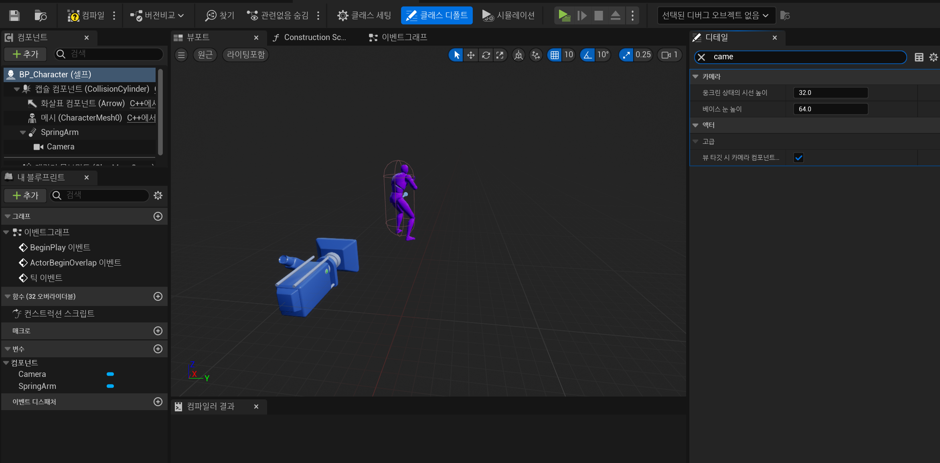Toggle rotation angle snapping

tap(587, 55)
